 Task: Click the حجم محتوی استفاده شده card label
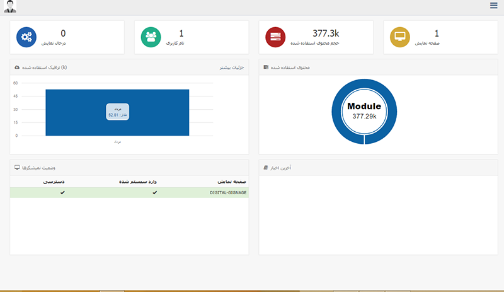point(314,43)
